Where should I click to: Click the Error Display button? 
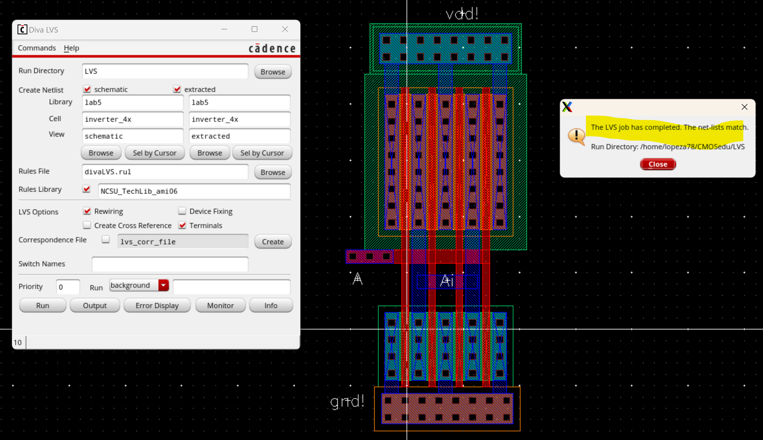click(x=157, y=305)
